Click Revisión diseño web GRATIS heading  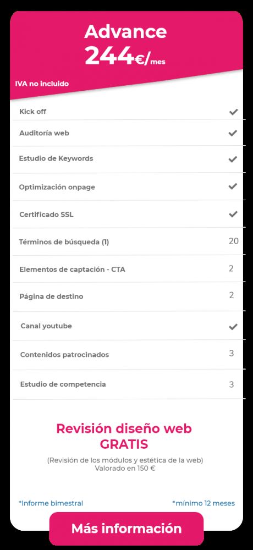pyautogui.click(x=124, y=436)
